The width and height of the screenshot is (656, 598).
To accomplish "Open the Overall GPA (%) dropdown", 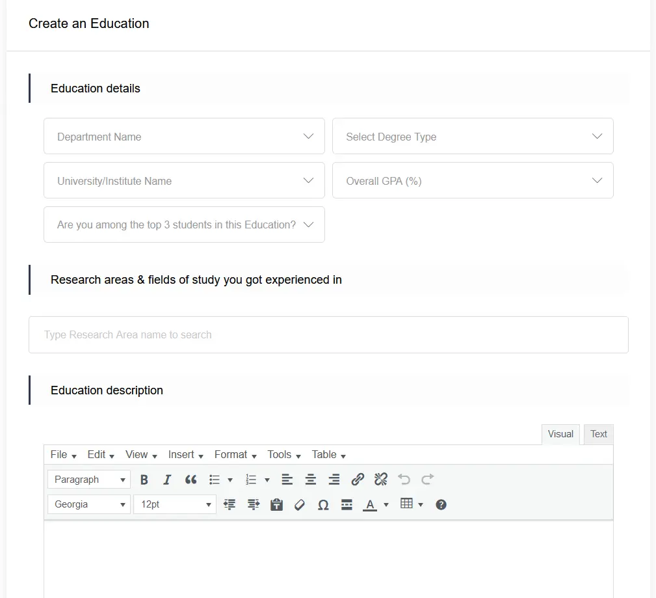I will pos(473,180).
